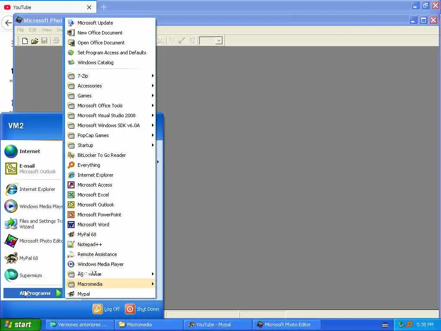This screenshot has width=441, height=331.
Task: Open E-mail Microsoft Outlook pinned item
Action: pos(33,169)
